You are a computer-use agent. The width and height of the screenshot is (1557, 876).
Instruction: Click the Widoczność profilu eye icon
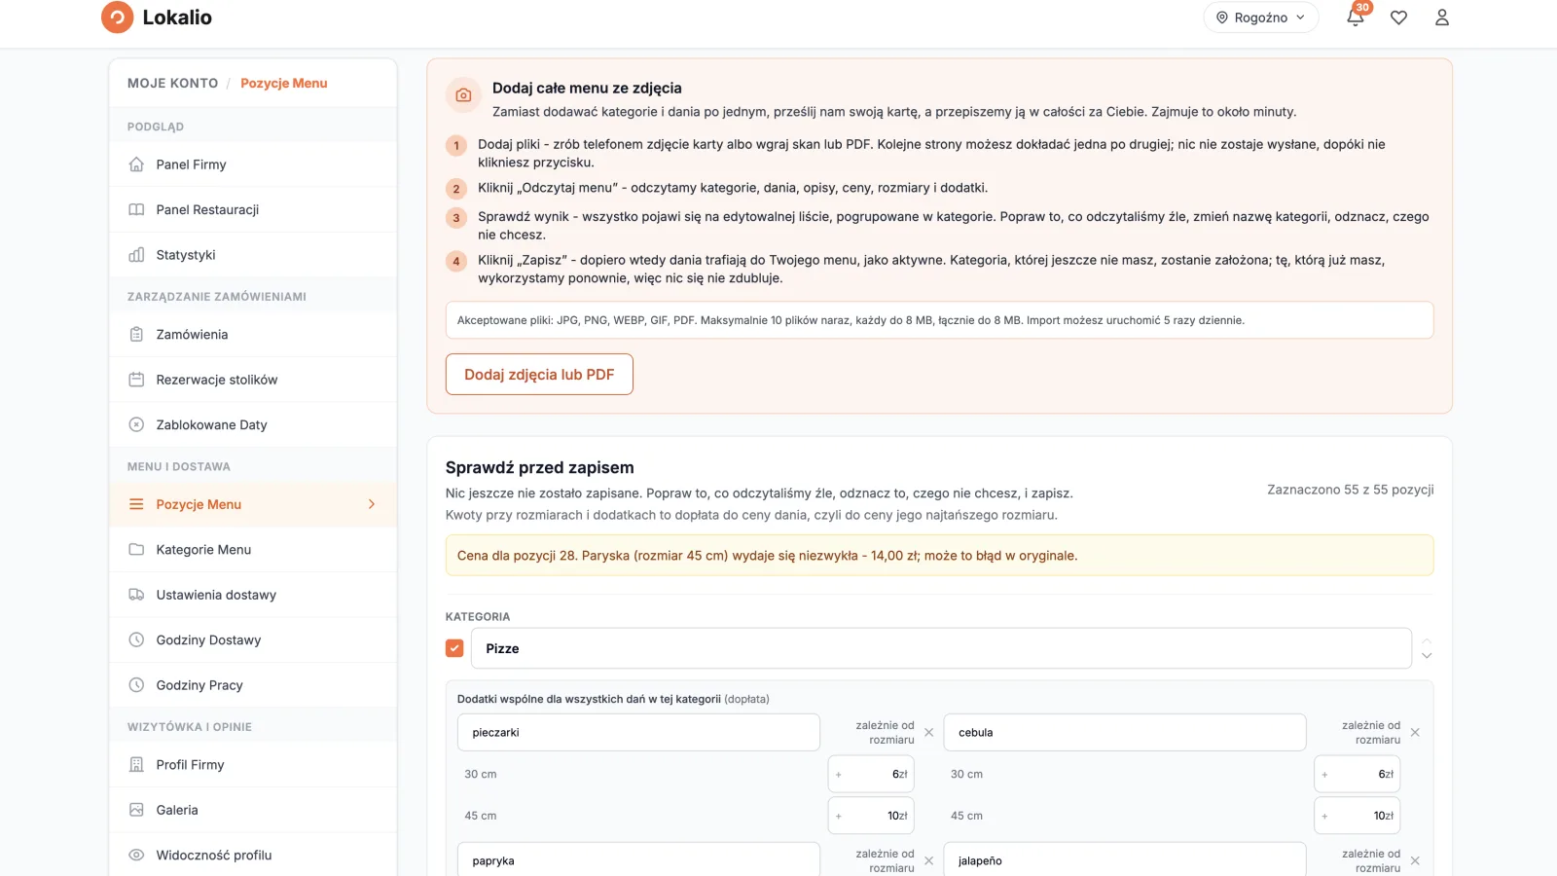[x=136, y=856]
